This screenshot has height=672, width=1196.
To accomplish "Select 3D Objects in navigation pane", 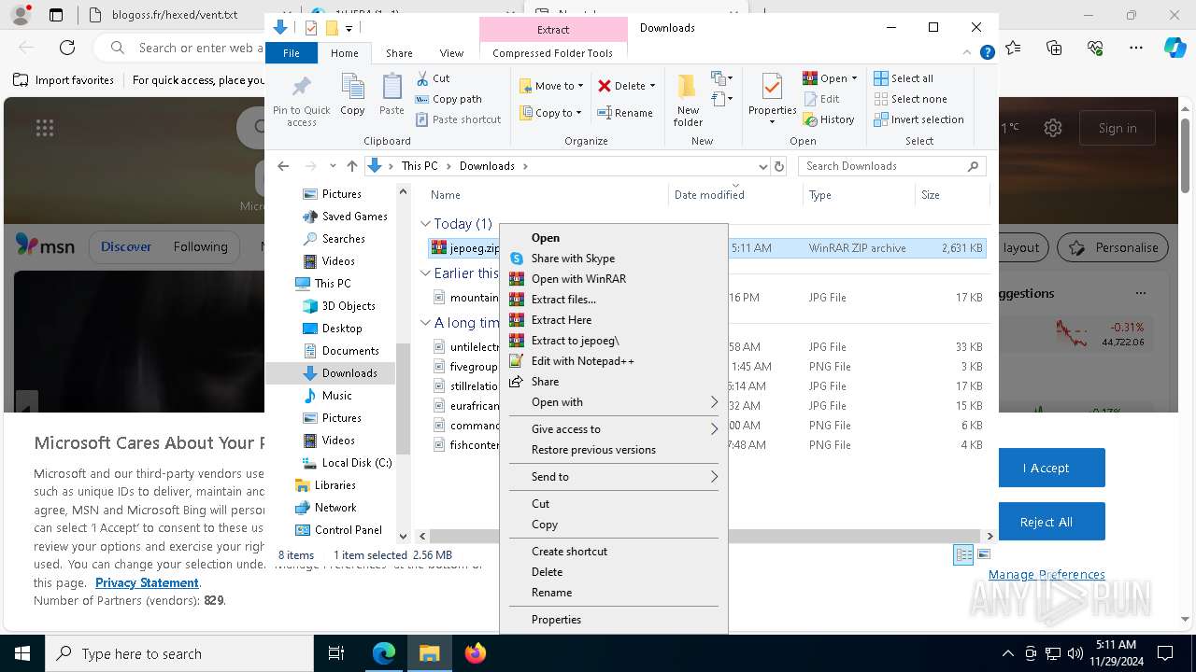I will pyautogui.click(x=338, y=306).
